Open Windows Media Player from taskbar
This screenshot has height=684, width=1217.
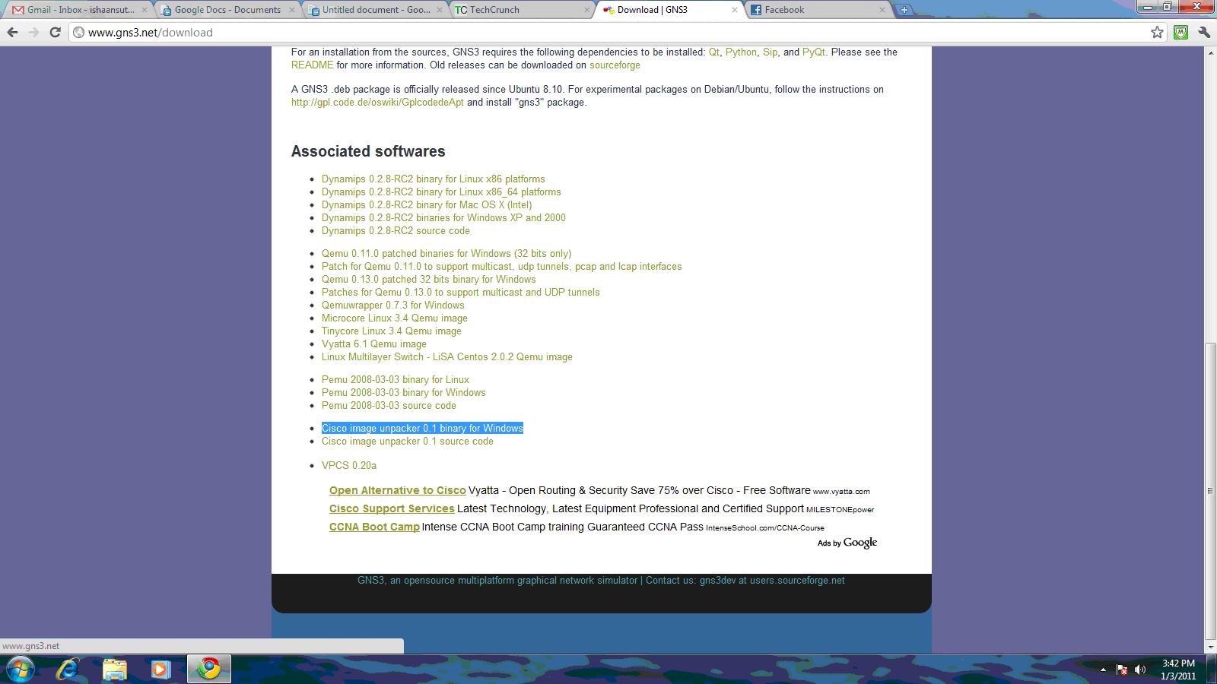(x=160, y=669)
